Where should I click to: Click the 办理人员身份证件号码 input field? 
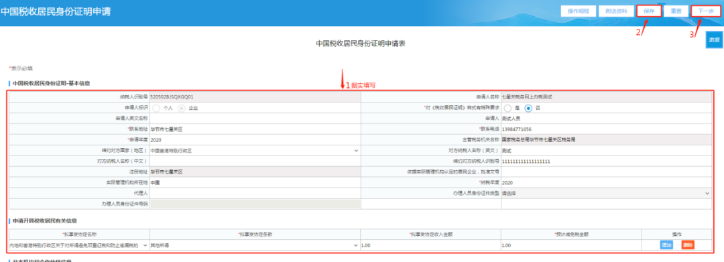(255, 204)
